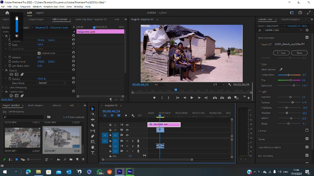Adjust the Temperature slider handle
314x176 pixels.
click(288, 75)
